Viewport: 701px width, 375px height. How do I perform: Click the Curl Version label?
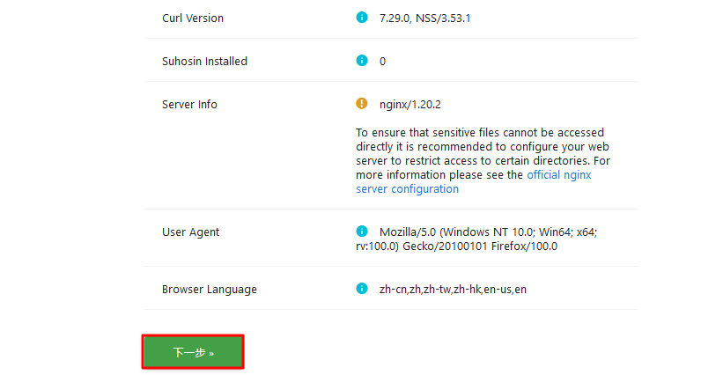pyautogui.click(x=193, y=18)
